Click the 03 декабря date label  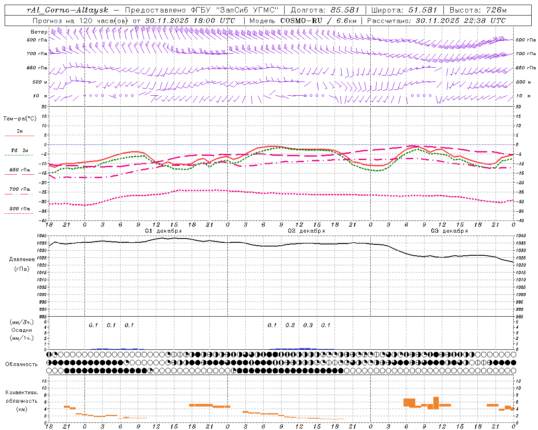[449, 231]
